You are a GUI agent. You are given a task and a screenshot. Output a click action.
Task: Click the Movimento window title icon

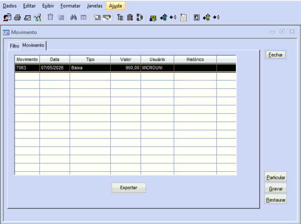6,32
